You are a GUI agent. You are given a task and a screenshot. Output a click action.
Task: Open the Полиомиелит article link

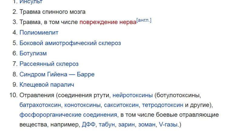click(x=39, y=32)
